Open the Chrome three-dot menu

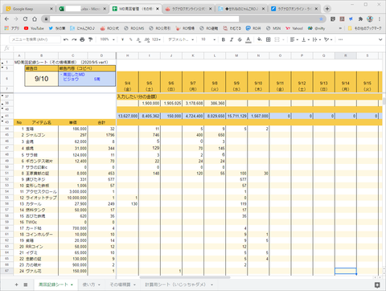tap(380, 19)
